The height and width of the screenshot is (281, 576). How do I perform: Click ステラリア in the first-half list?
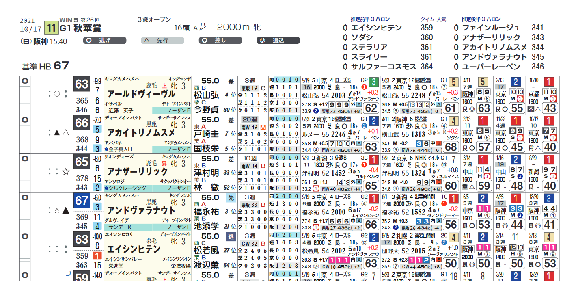coord(369,47)
